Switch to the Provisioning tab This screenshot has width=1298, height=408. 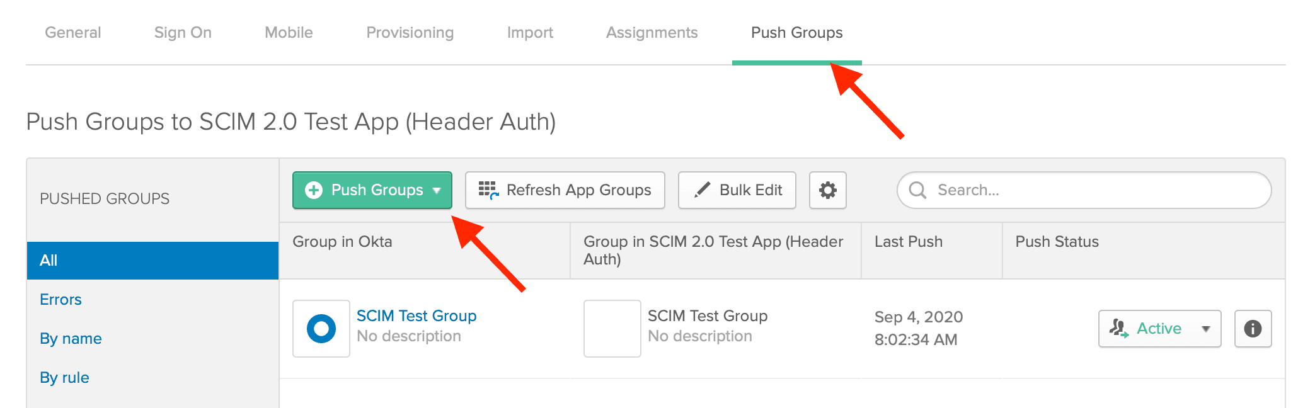pos(410,32)
